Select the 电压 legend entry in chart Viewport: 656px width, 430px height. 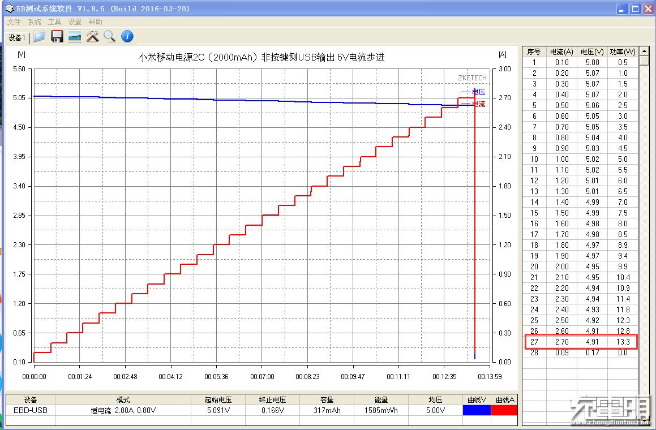[474, 92]
